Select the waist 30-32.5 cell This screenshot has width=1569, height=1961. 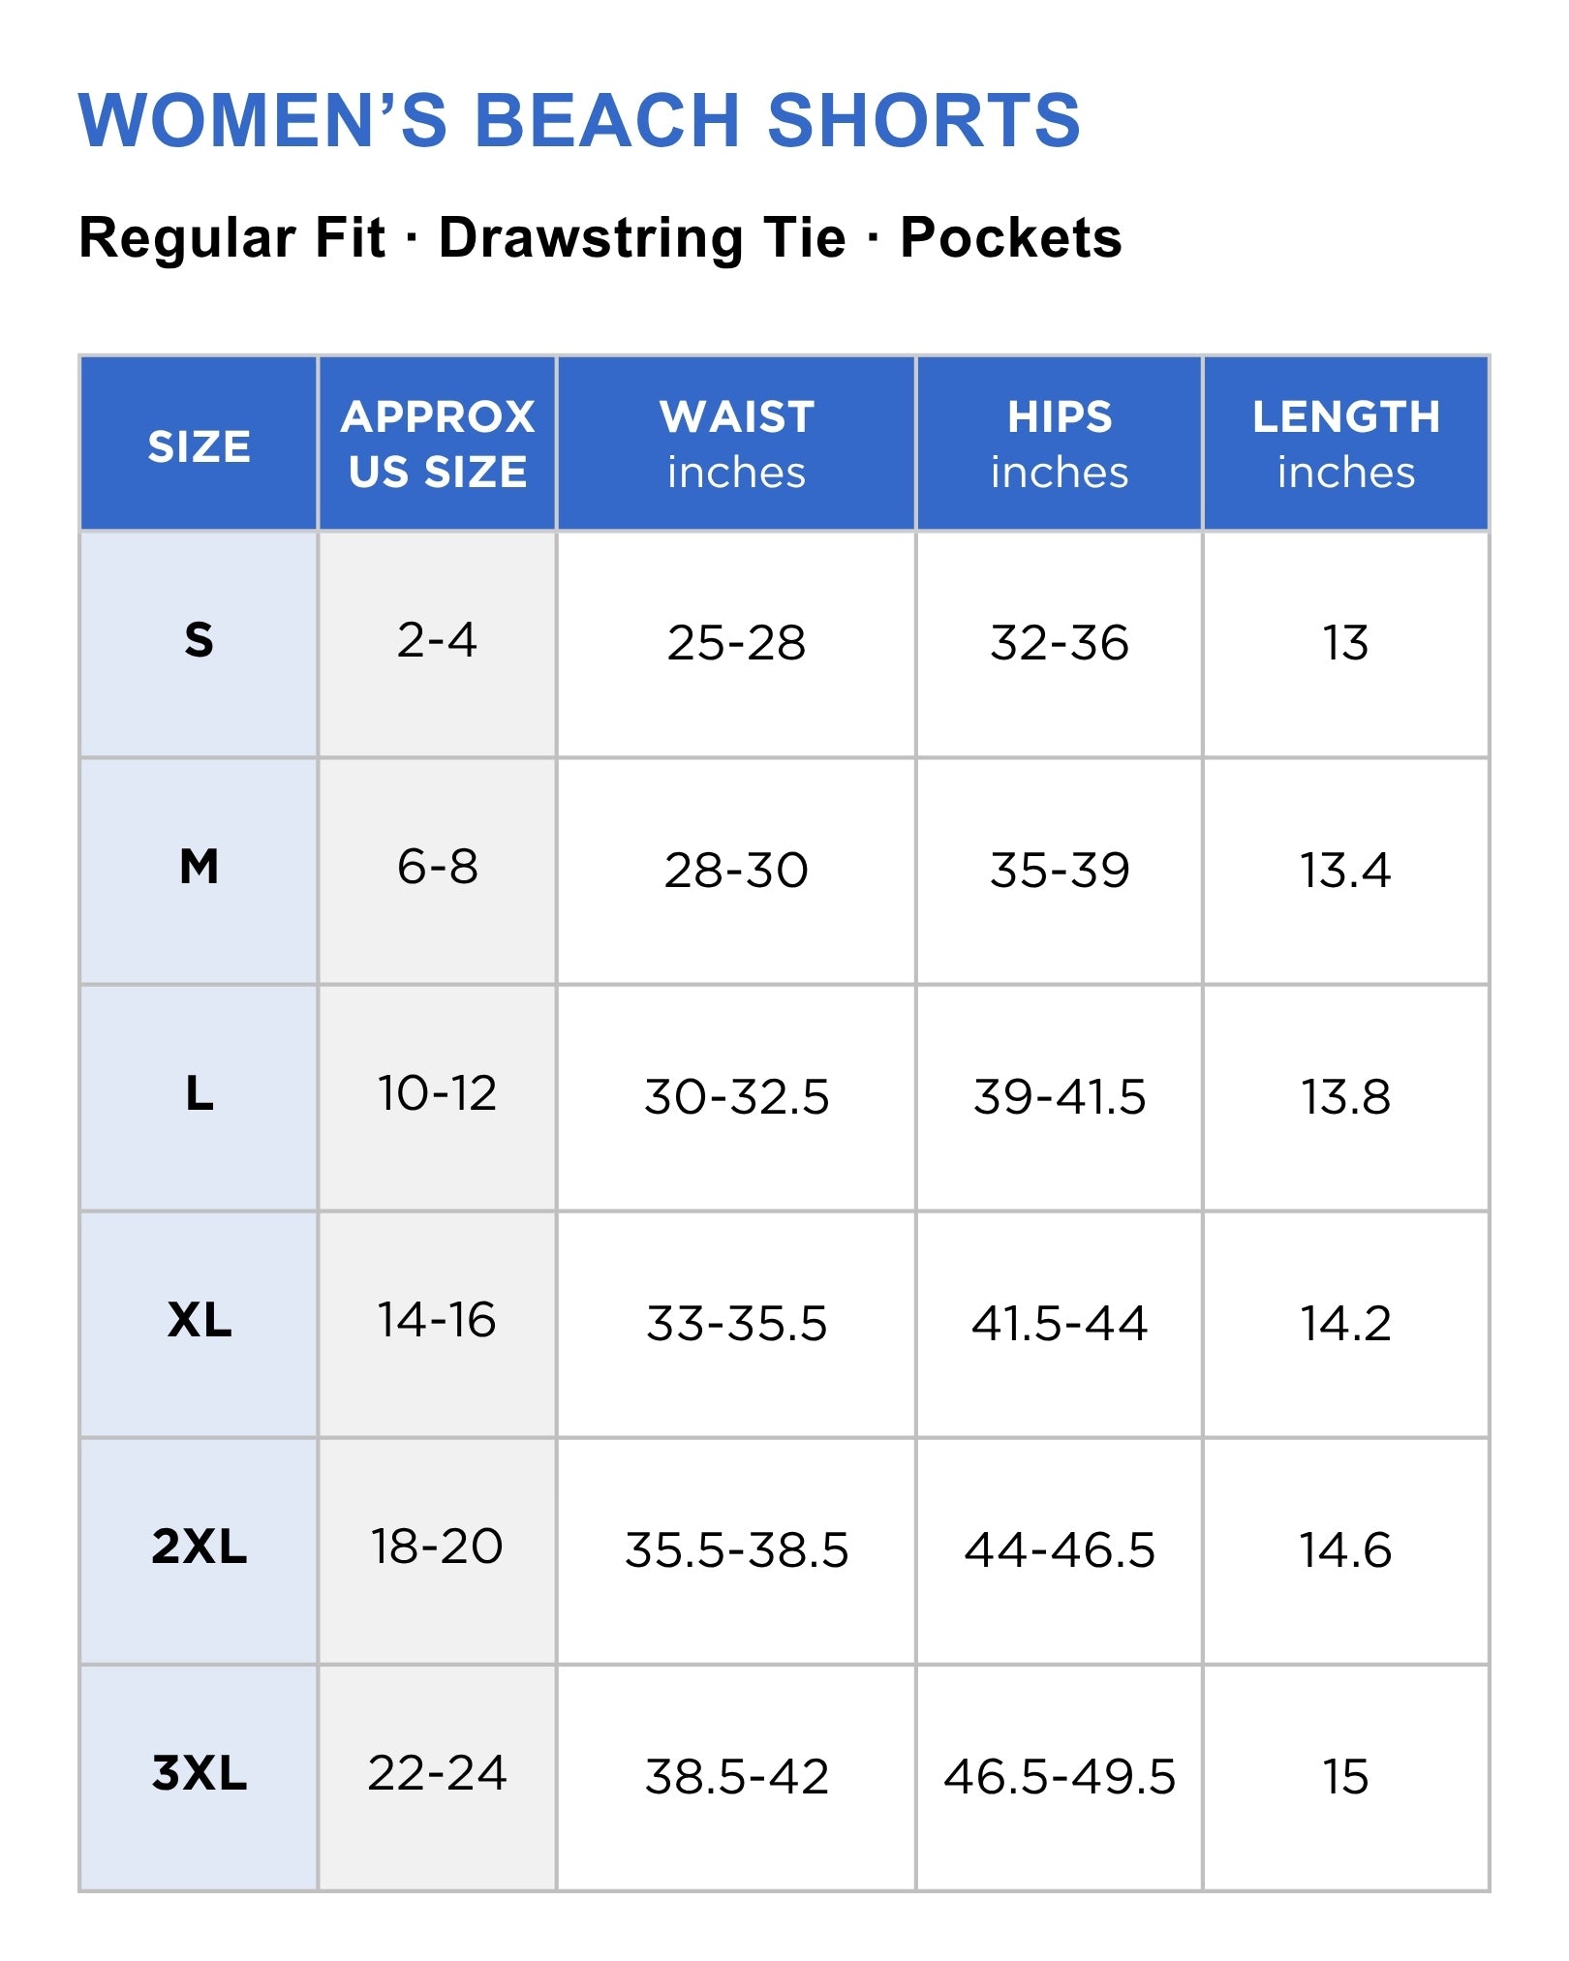736,1098
